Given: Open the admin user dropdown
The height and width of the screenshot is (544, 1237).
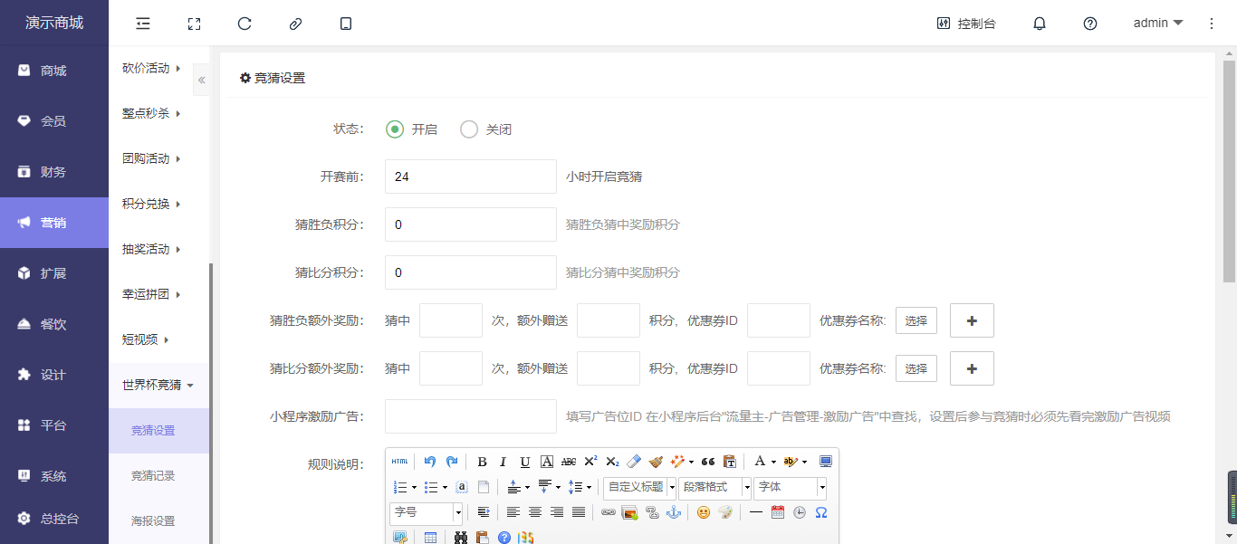Looking at the screenshot, I should coord(1158,24).
